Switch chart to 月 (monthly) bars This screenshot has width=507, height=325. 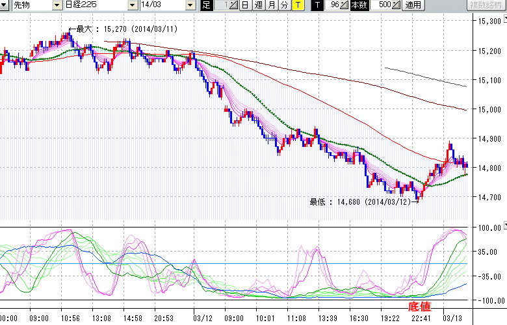click(x=271, y=5)
